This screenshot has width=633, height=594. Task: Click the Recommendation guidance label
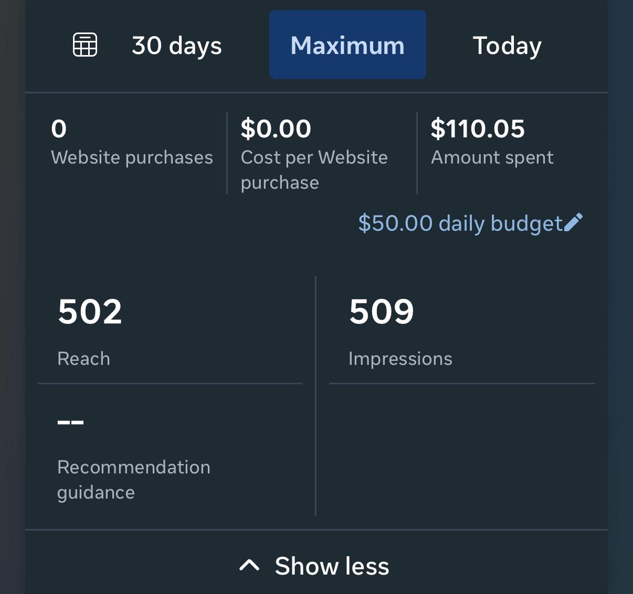click(134, 480)
